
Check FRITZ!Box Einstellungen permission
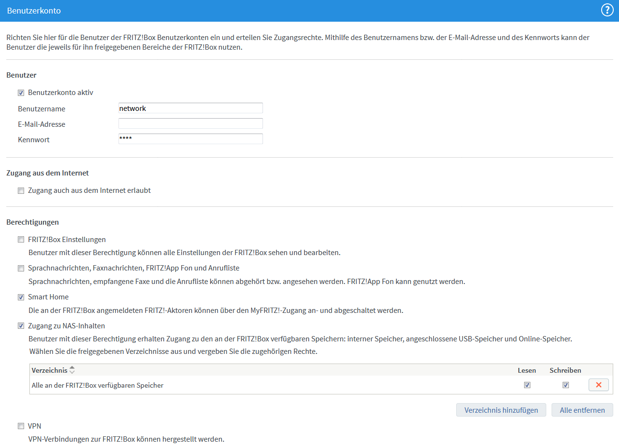[x=21, y=240]
